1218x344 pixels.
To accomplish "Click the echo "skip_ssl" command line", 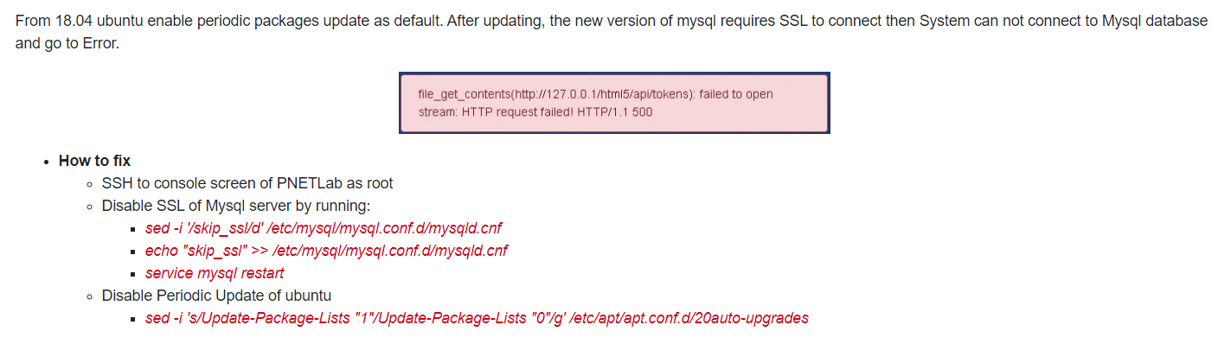I will (326, 251).
